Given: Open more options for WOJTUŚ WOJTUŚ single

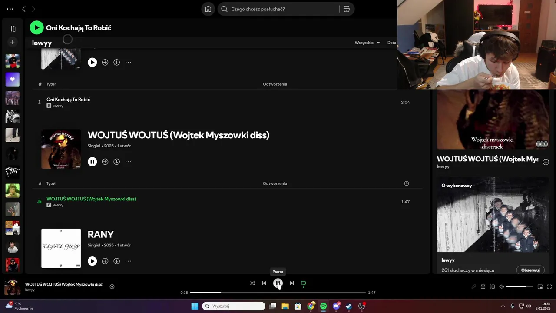Looking at the screenshot, I should [x=128, y=162].
